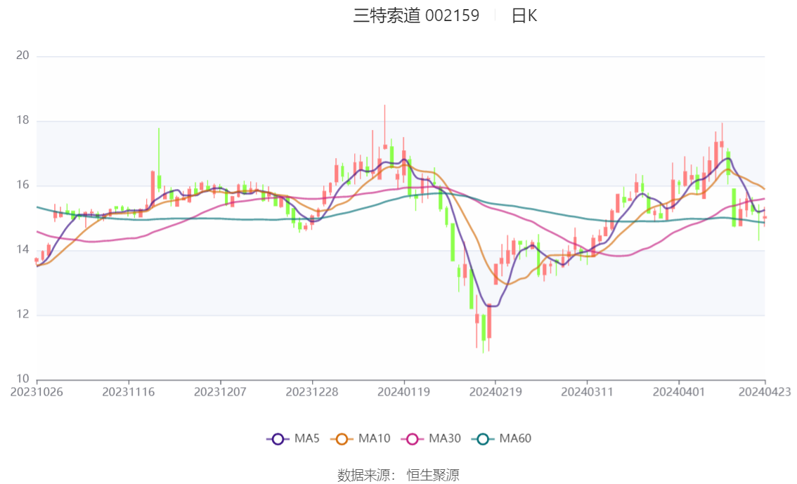Click the 20240423 x-axis date label

pos(765,392)
